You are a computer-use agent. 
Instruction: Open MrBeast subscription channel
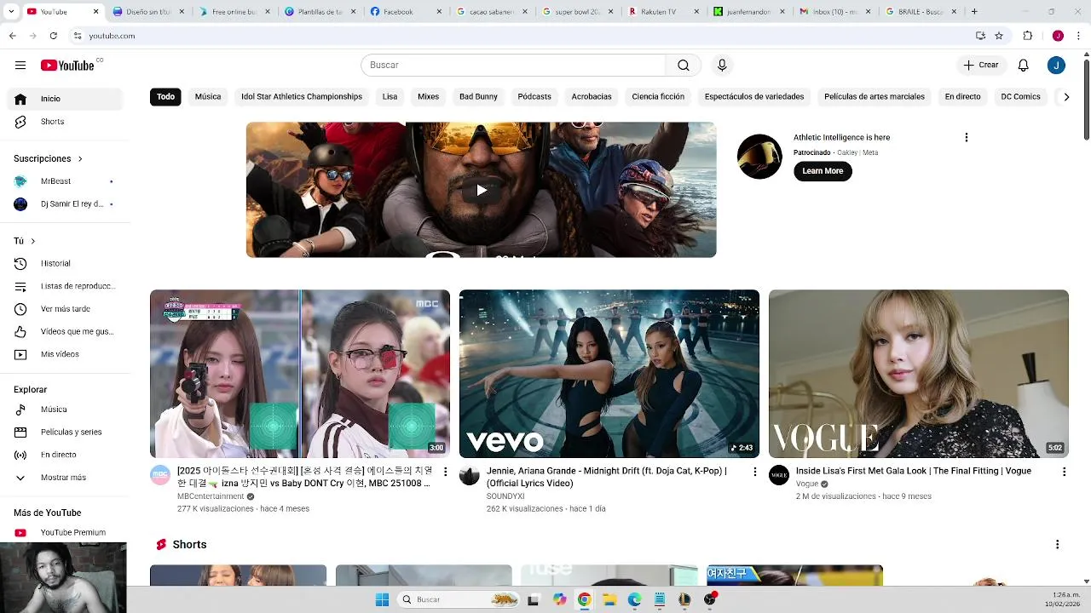click(x=65, y=181)
